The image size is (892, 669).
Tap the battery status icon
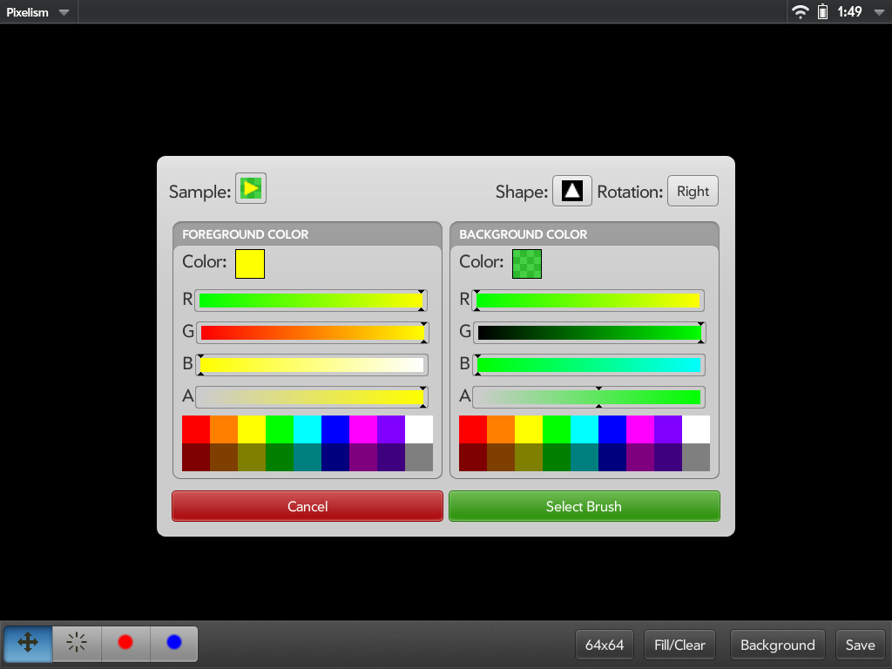pos(822,12)
